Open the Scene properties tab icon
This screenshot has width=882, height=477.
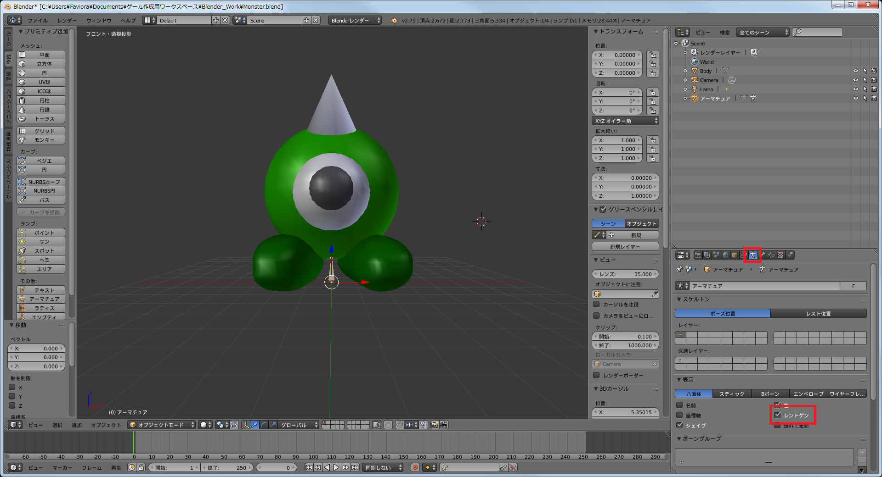click(716, 255)
